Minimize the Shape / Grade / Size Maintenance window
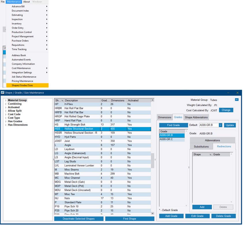 [228, 93]
